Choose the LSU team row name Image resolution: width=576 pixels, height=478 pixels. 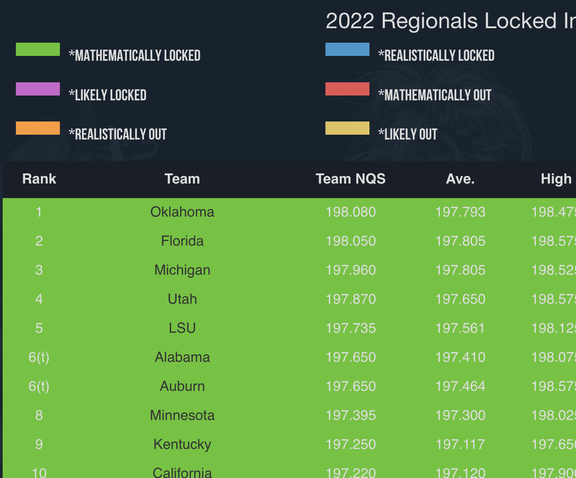click(182, 328)
